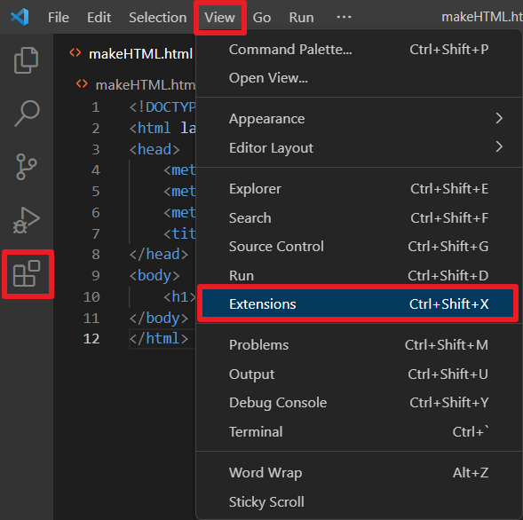This screenshot has width=523, height=520.
Task: Select Source Control in the View menu
Action: pos(359,247)
